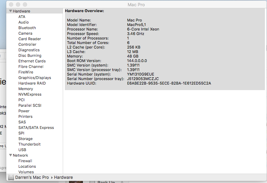This screenshot has width=267, height=183.
Task: Select the Network category header
Action: (x=20, y=155)
